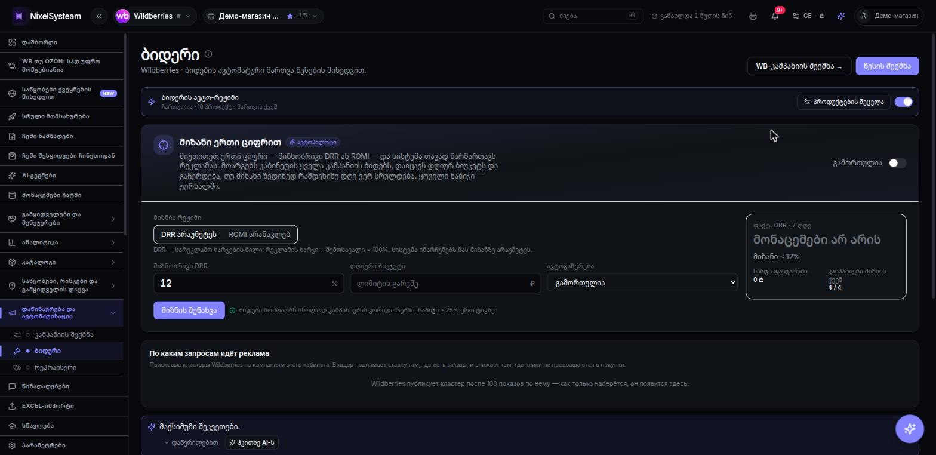Viewport: 936px width, 455px height.
Task: Click the info icon next to ბიდერი title
Action: 208,54
